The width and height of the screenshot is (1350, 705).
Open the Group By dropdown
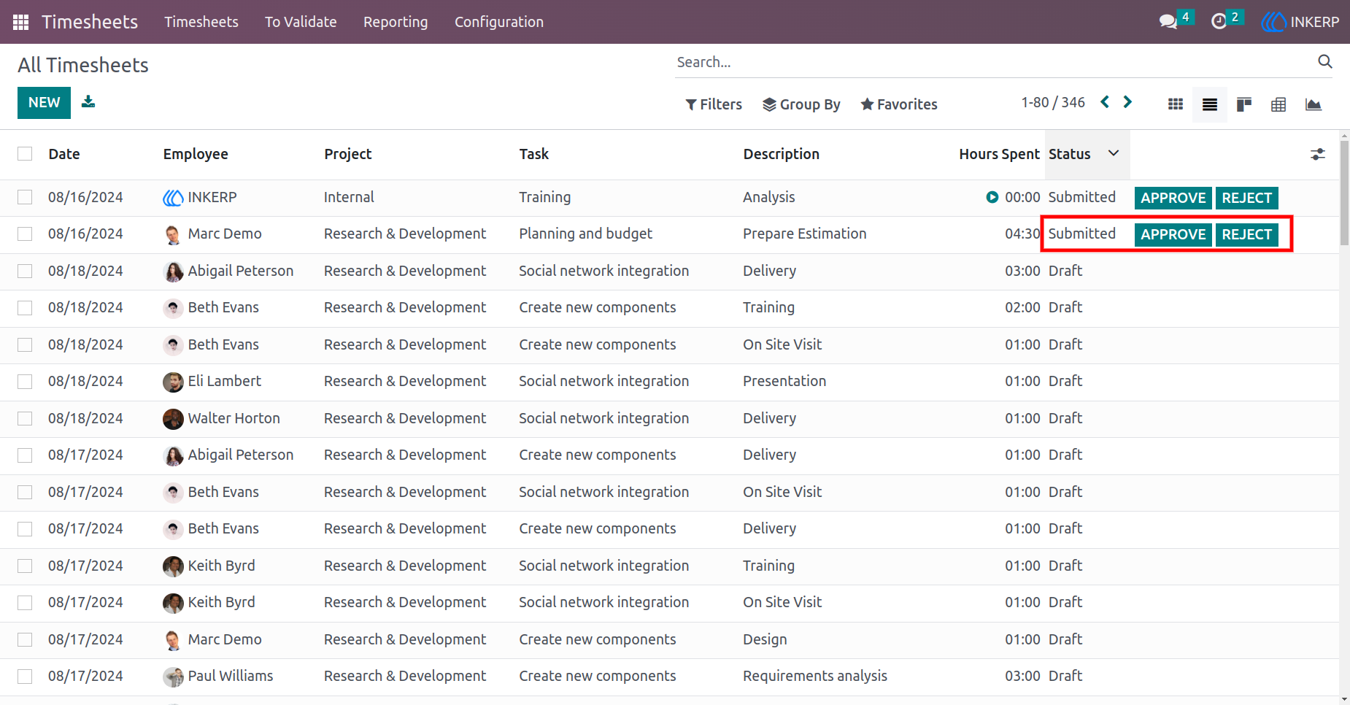[801, 104]
